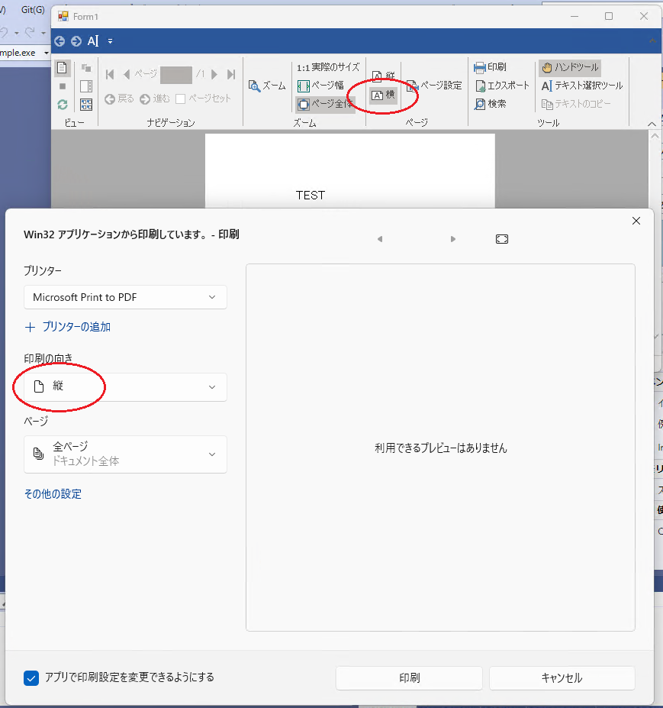Go to the previous page in Navigation

point(127,74)
